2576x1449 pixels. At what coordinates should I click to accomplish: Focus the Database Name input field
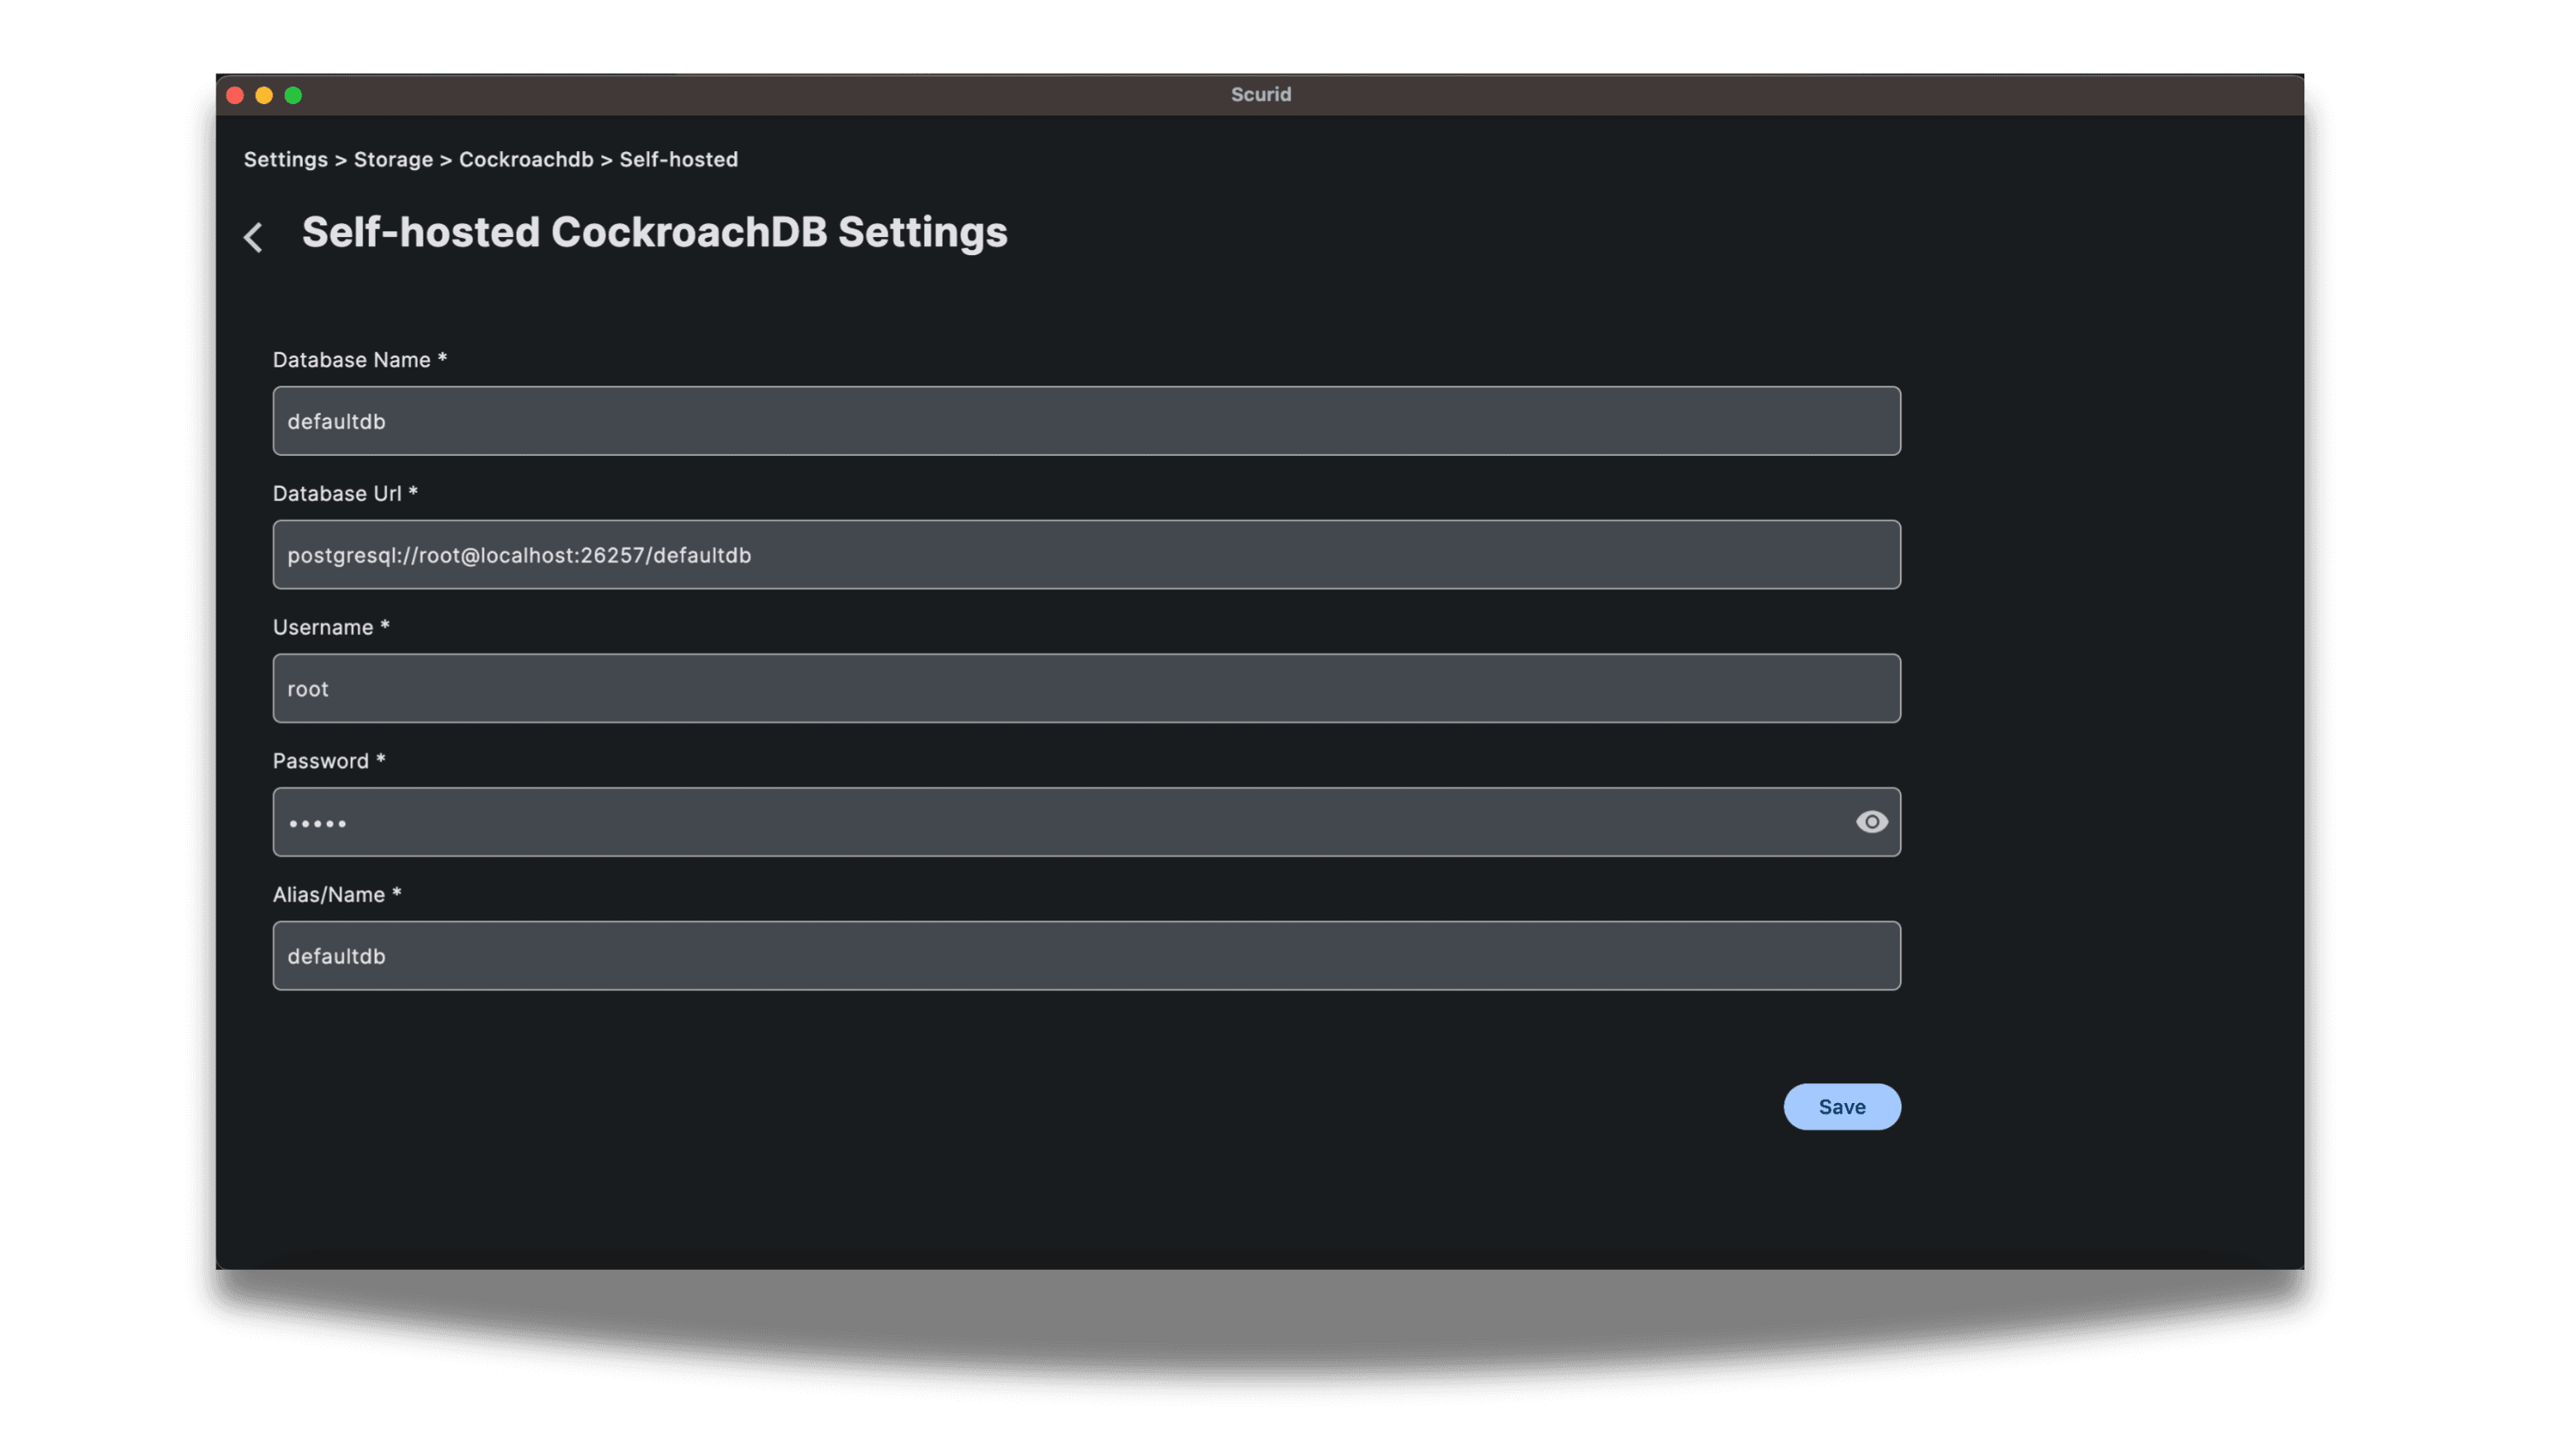pyautogui.click(x=1086, y=421)
